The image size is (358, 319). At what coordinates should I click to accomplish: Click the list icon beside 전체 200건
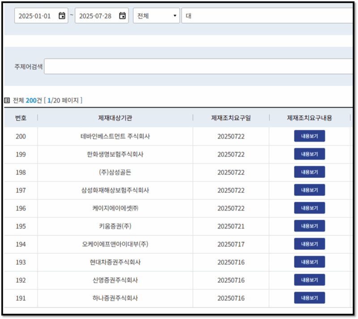(7, 100)
